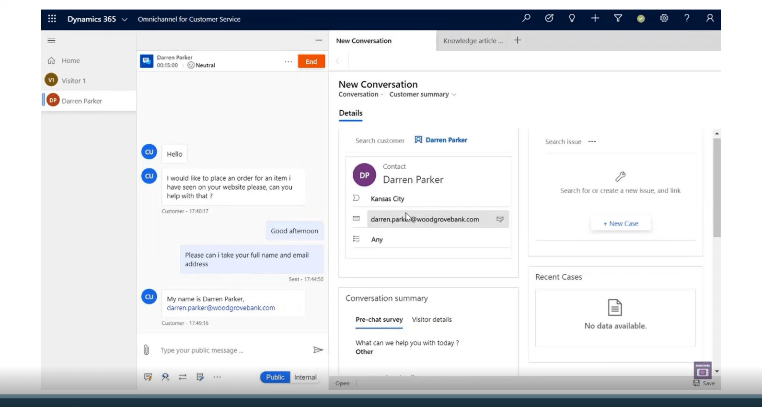Click the send email icon beside address

[x=500, y=219]
